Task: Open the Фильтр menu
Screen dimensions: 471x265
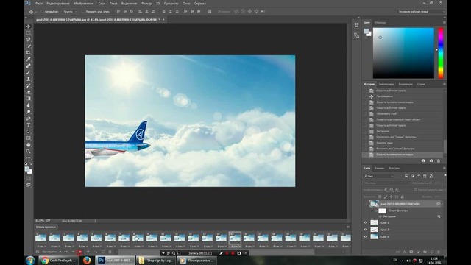Action: 146,4
